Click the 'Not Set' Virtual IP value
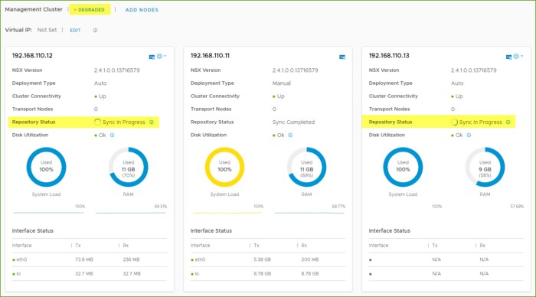 coord(47,30)
